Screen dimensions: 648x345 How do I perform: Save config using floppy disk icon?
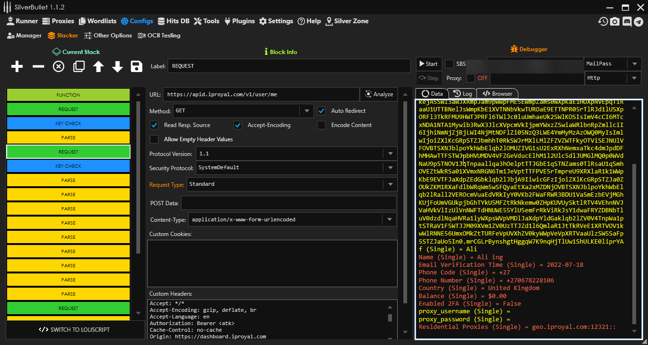[x=137, y=66]
